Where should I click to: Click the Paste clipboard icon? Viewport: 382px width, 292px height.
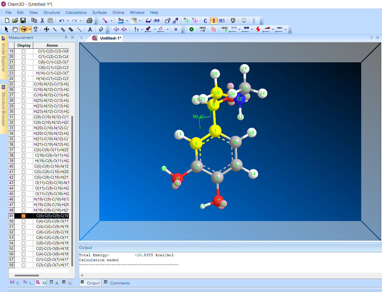point(50,20)
